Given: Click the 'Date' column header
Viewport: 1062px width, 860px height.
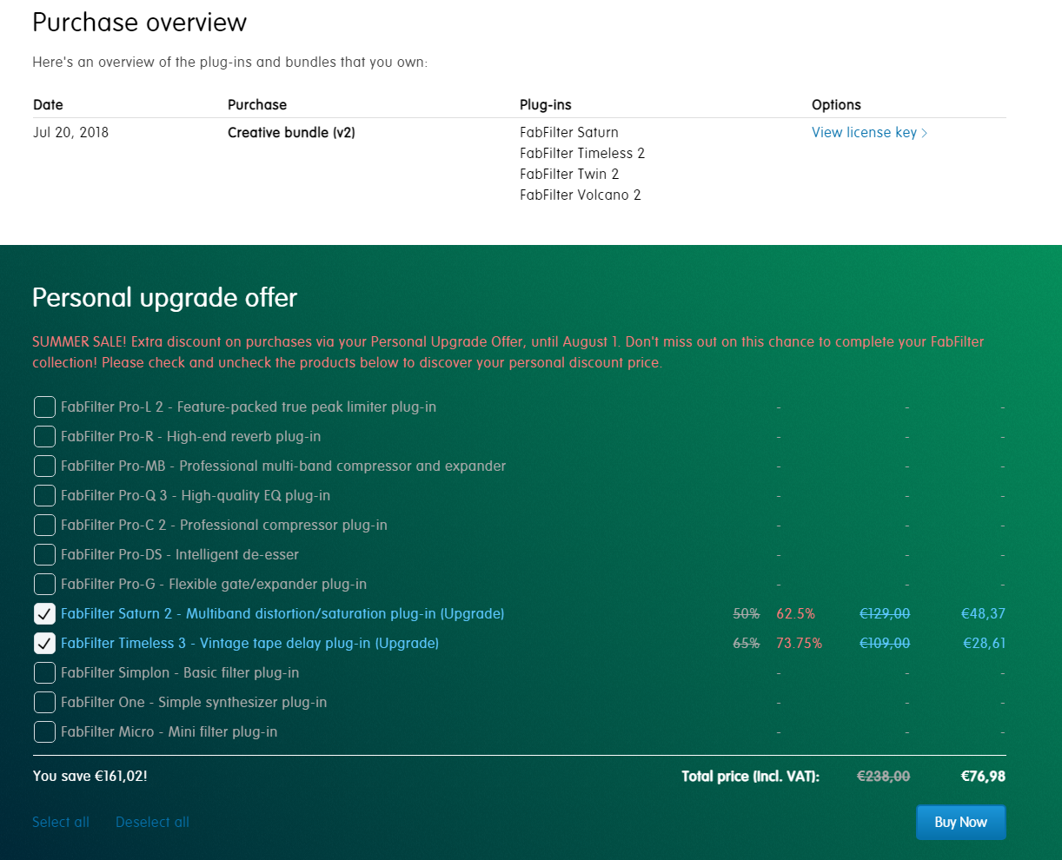Looking at the screenshot, I should tap(48, 104).
